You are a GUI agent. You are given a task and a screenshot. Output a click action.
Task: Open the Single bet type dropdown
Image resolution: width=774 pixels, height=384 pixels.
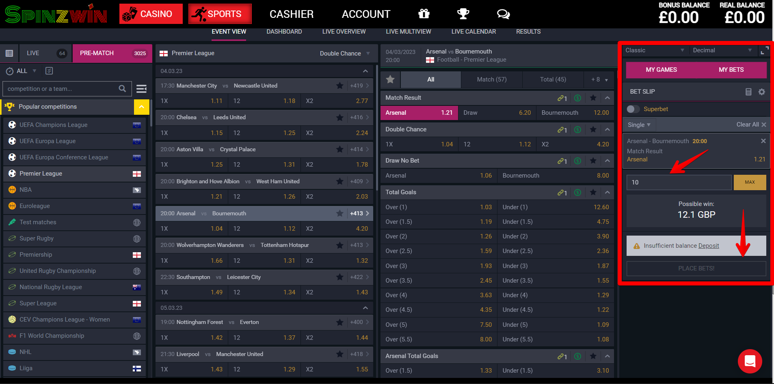[x=639, y=125]
